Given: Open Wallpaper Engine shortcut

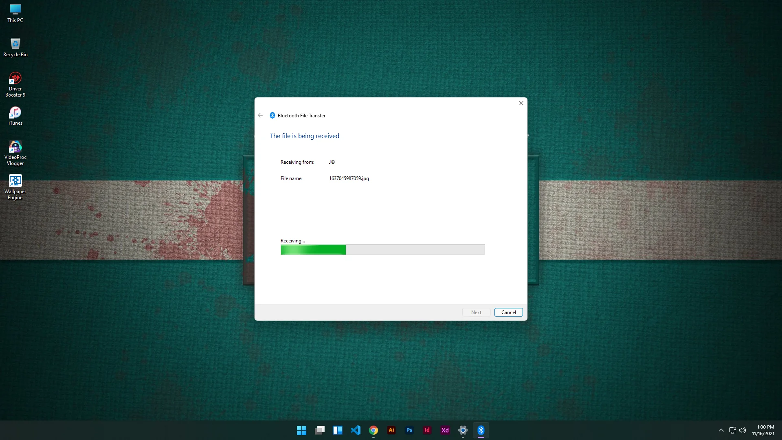Looking at the screenshot, I should click(x=15, y=187).
